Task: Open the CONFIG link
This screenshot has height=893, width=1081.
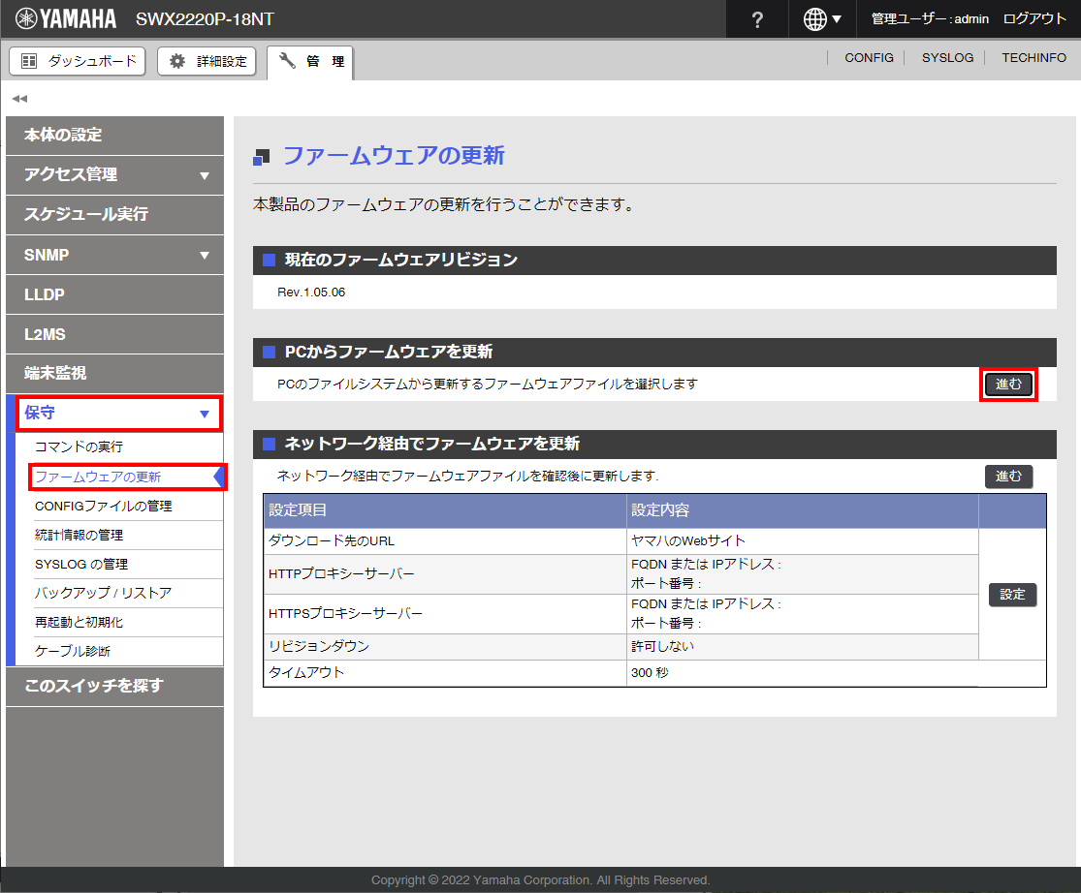Action: point(869,58)
